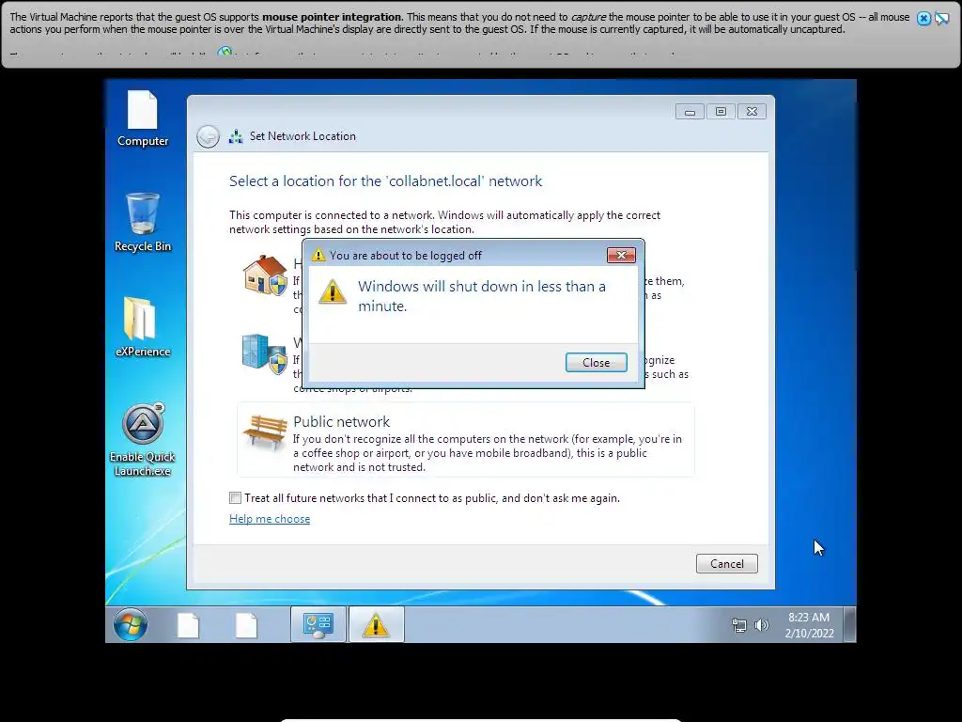Open the Help me choose link
This screenshot has width=962, height=722.
pyautogui.click(x=270, y=519)
